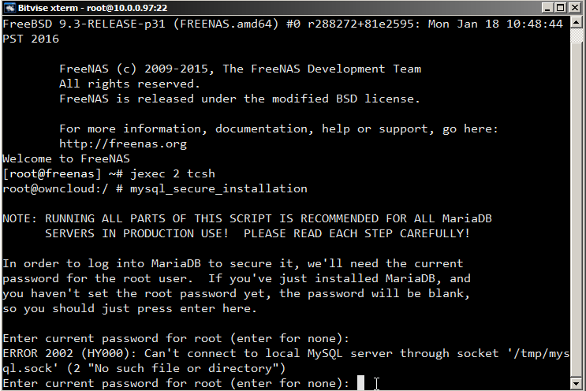This screenshot has height=391, width=586.
Task: Click the 'Welcome to FreeNAS' line
Action: pos(66,158)
